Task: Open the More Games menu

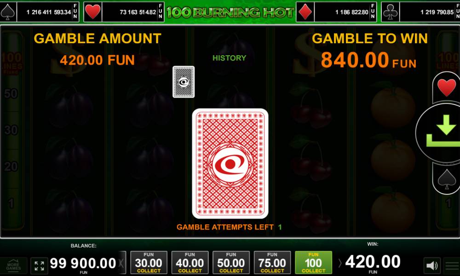Action: point(13,266)
